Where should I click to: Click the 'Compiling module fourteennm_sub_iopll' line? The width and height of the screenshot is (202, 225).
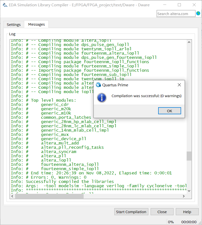click(71, 74)
